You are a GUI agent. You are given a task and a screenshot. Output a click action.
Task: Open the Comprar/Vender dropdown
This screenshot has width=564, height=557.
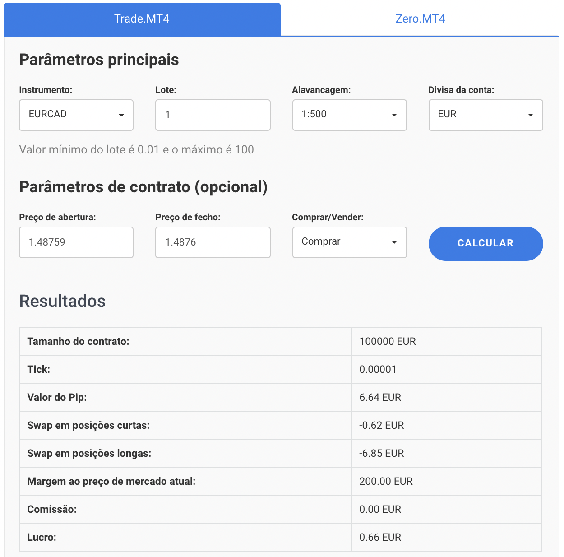point(350,242)
